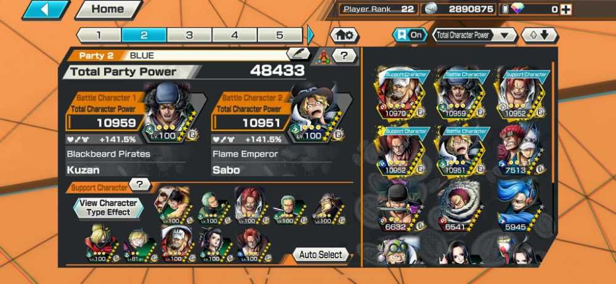Screen dimensions: 616x284
Task: Open the character type triangle icon
Action: [x=323, y=57]
